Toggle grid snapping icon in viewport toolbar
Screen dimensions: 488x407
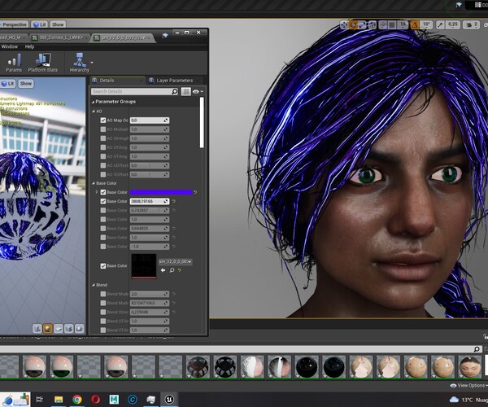pyautogui.click(x=392, y=24)
